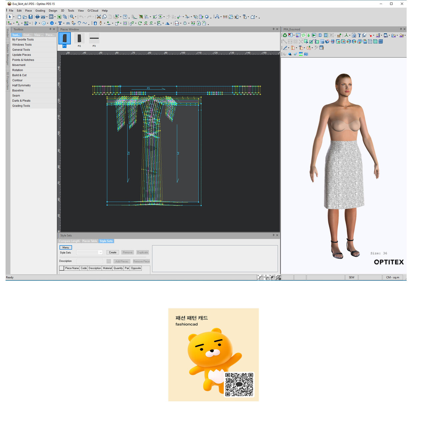Screen dimensions: 427x427
Task: Toggle the pieces table header checkbox
Action: click(61, 268)
